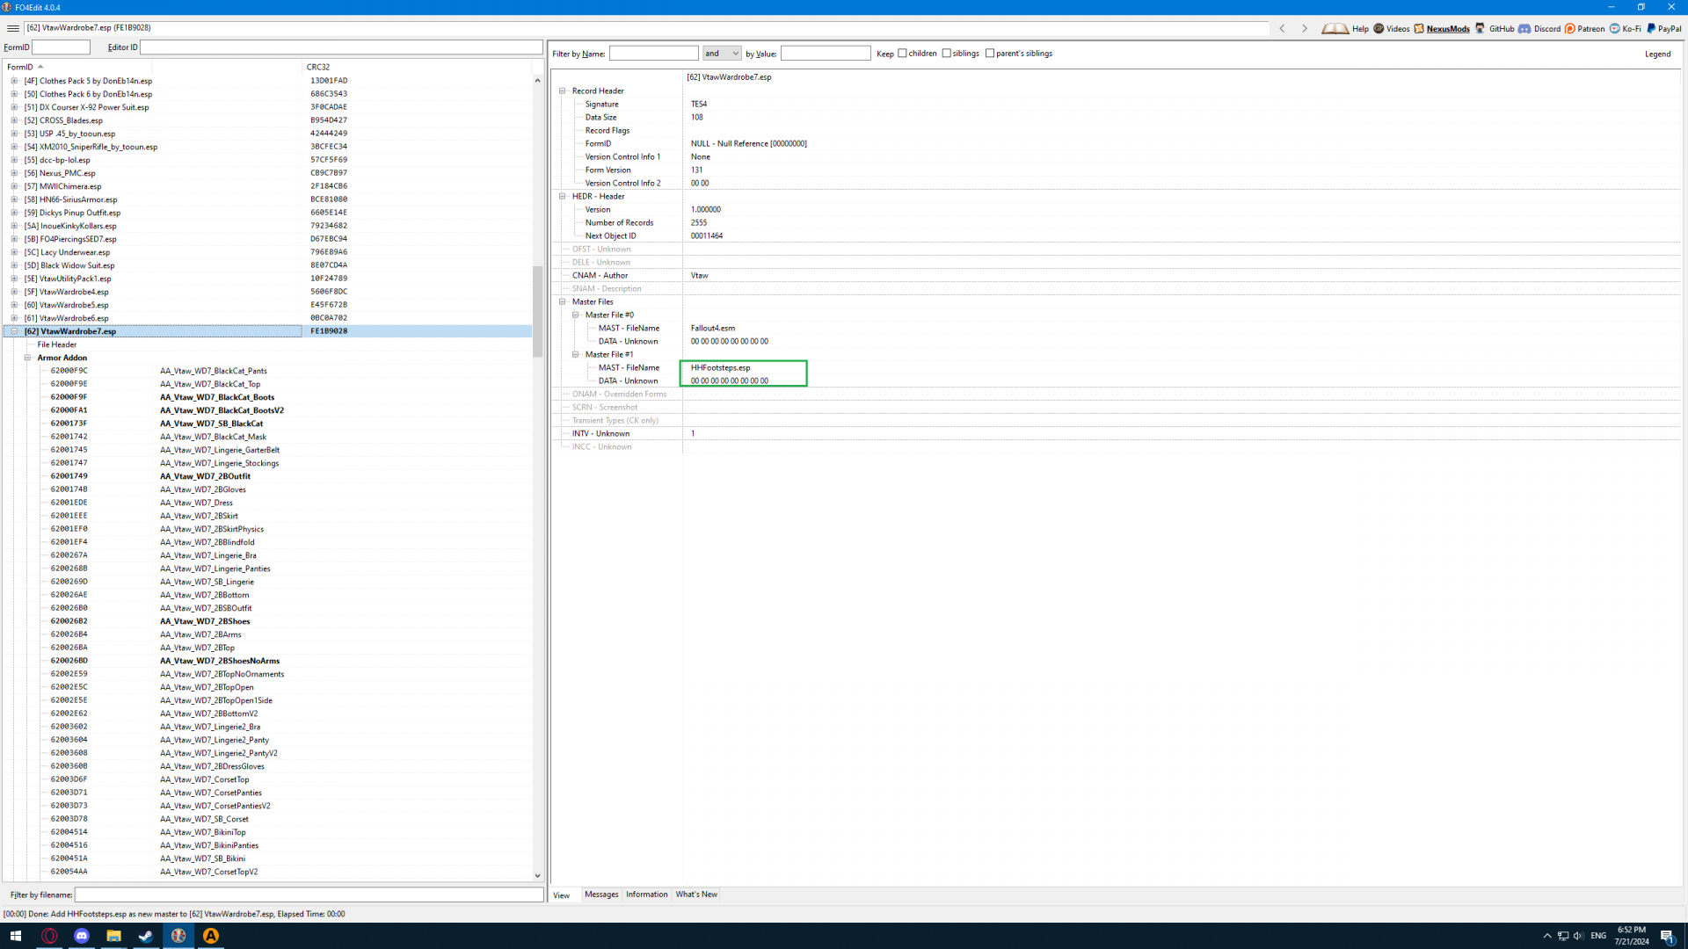Click the Legend button

tap(1657, 54)
